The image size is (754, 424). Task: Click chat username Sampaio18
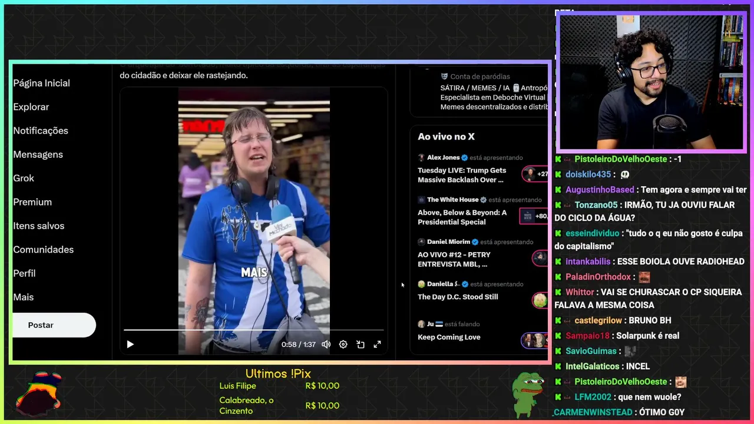point(587,336)
